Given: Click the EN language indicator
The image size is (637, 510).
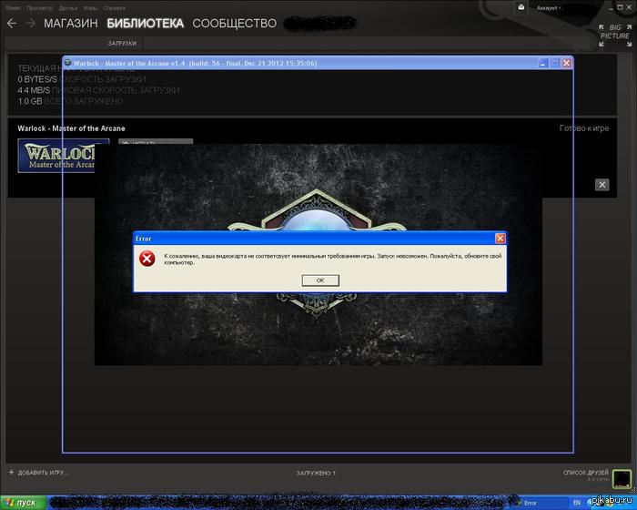Looking at the screenshot, I should pos(575,503).
